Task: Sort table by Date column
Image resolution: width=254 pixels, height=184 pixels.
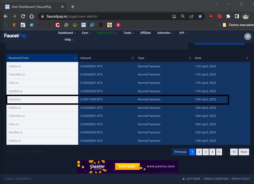Action: 222,58
